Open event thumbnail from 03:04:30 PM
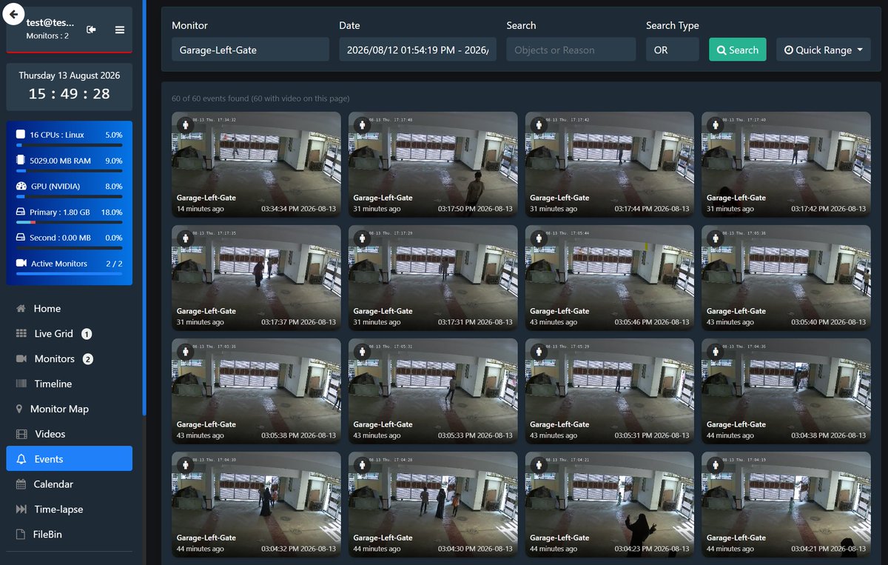 433,504
